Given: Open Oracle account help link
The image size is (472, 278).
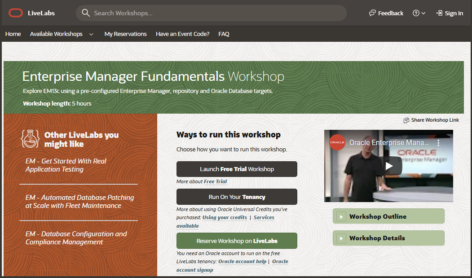Looking at the screenshot, I should (x=243, y=261).
